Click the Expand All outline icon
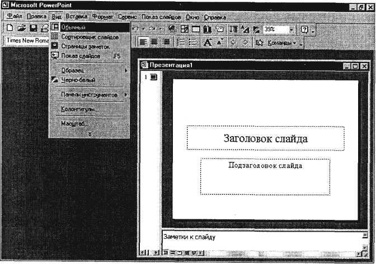The image size is (376, 264). click(x=233, y=29)
